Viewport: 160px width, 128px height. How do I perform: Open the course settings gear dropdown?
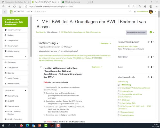click(151, 32)
